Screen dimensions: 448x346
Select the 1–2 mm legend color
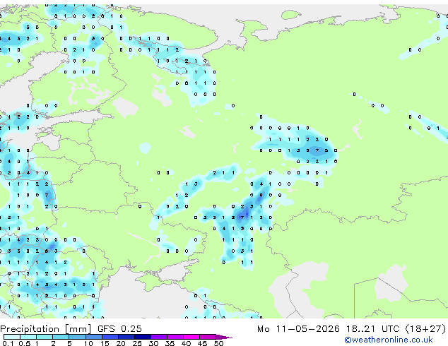click(x=45, y=337)
